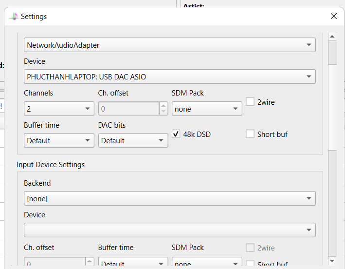This screenshot has height=269, width=345.
Task: Toggle the disabled input 2wire checkbox
Action: tap(250, 248)
